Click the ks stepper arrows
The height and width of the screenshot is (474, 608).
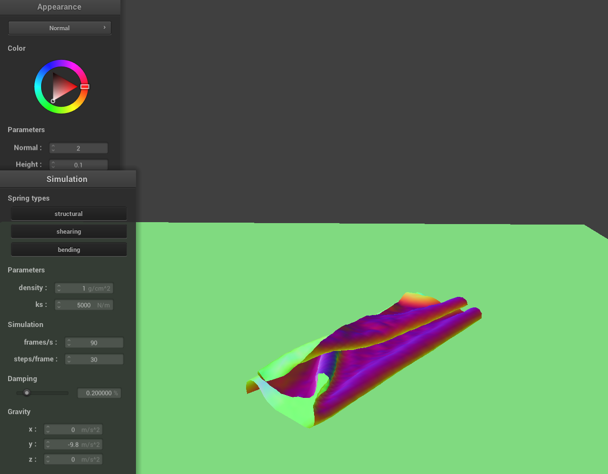point(59,305)
